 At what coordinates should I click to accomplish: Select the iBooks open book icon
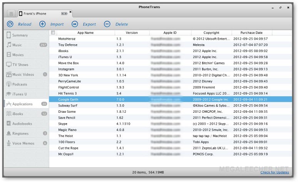point(9,114)
